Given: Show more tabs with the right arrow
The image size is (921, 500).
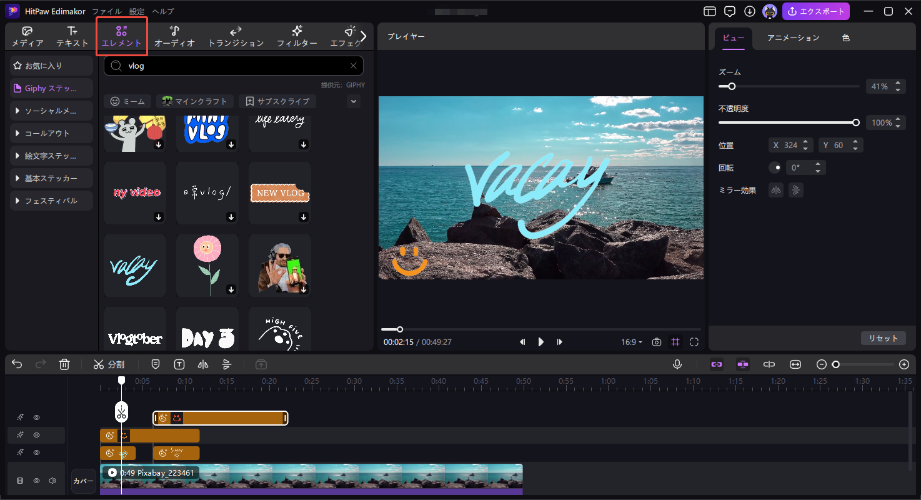Looking at the screenshot, I should coord(364,36).
